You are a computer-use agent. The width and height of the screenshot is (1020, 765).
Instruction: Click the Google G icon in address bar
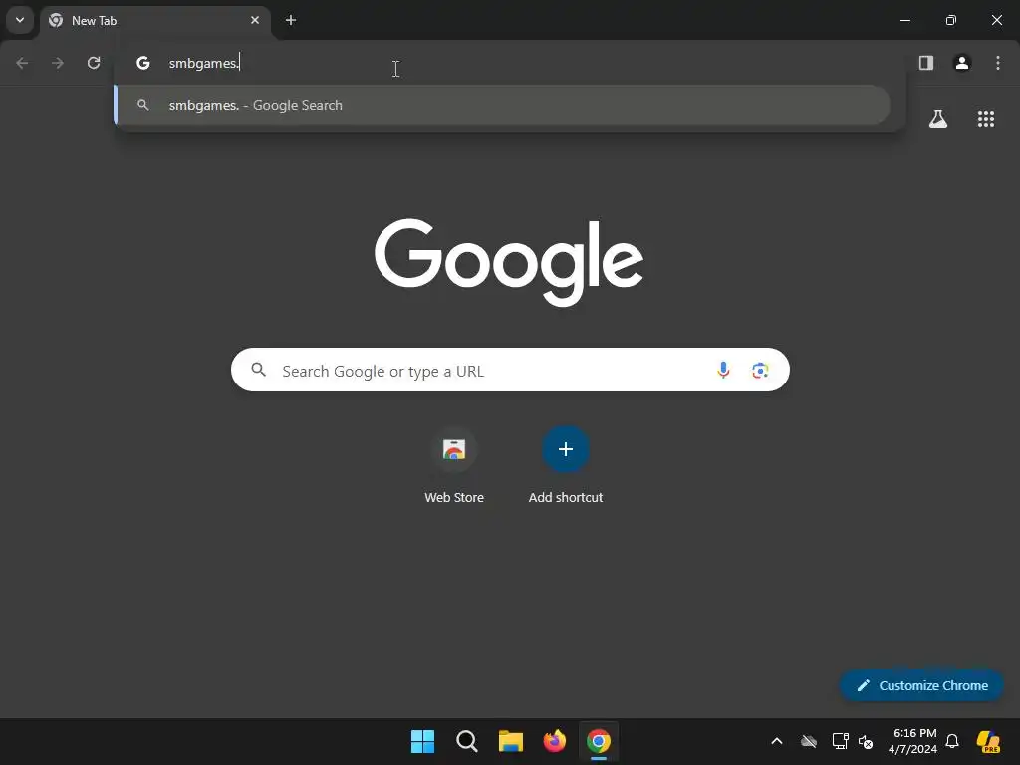(x=143, y=63)
